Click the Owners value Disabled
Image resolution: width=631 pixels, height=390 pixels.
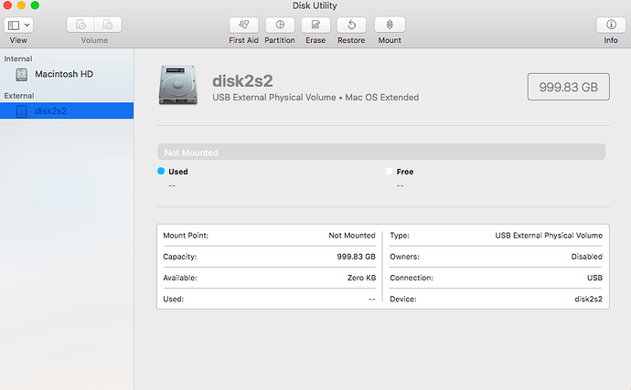[x=587, y=257]
